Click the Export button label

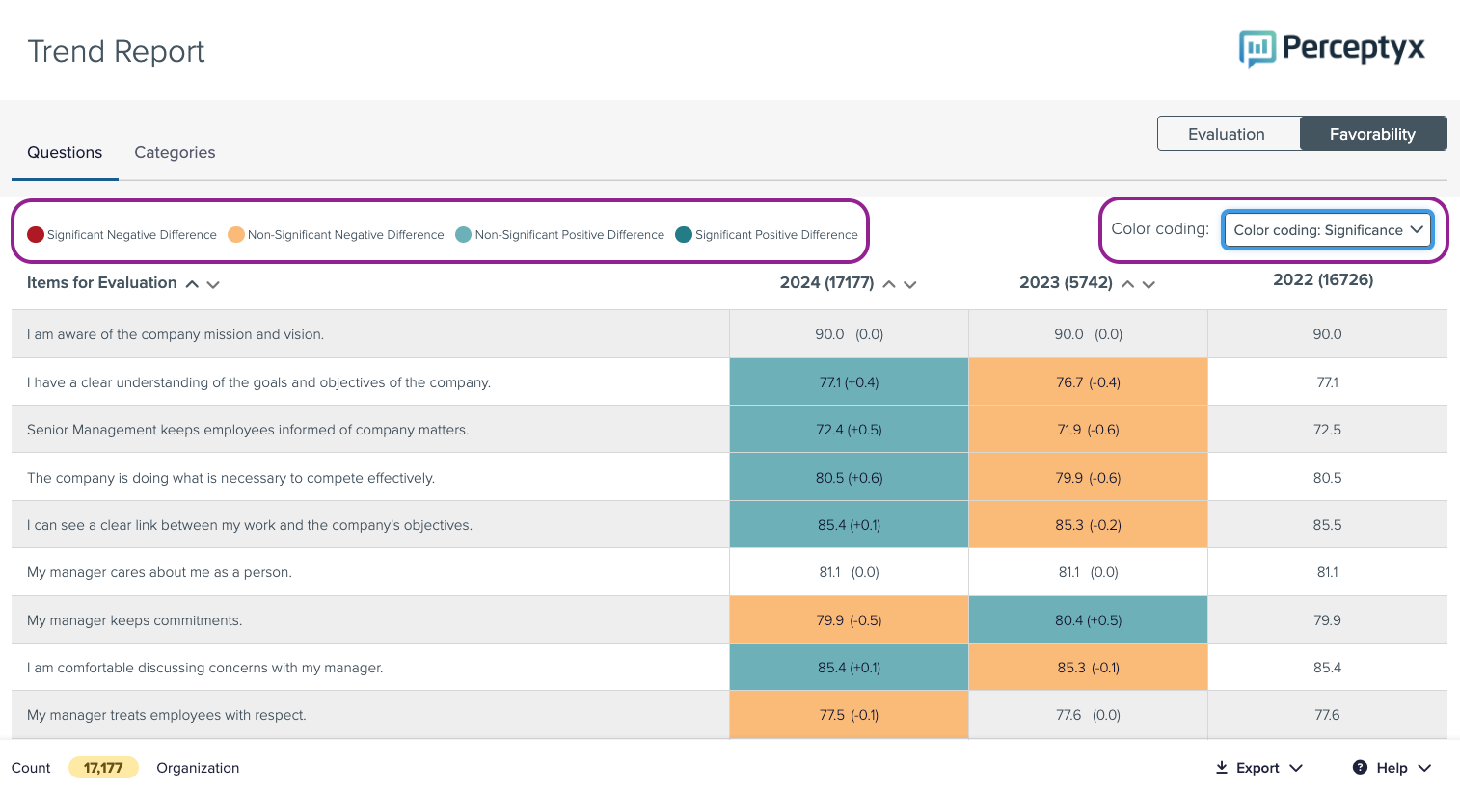(1257, 768)
